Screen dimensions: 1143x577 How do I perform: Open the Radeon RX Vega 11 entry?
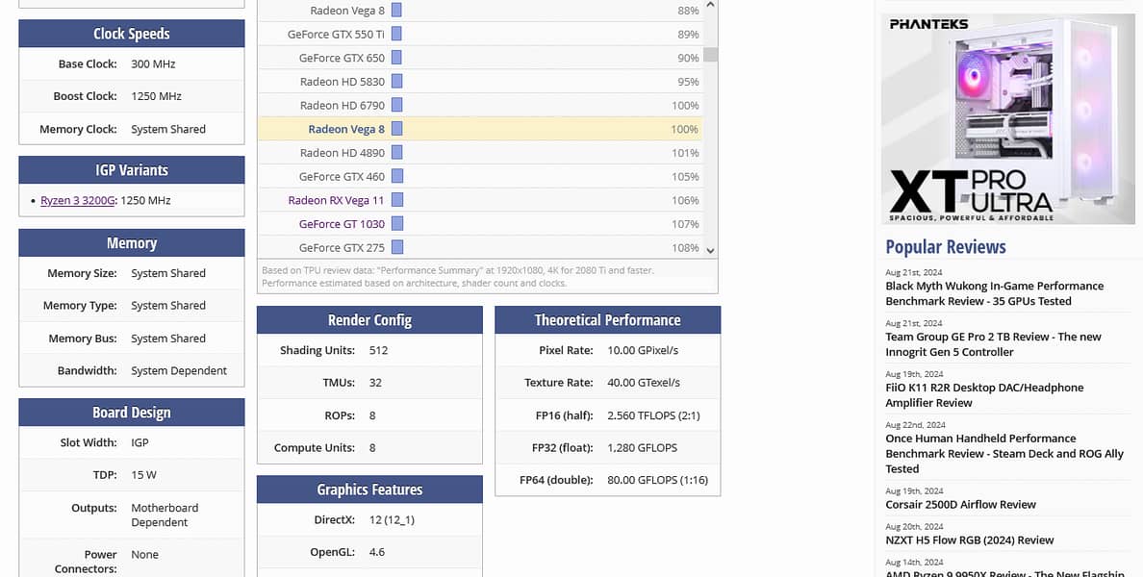tap(336, 200)
